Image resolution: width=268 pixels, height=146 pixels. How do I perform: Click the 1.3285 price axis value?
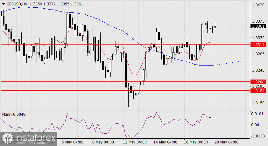(258, 54)
